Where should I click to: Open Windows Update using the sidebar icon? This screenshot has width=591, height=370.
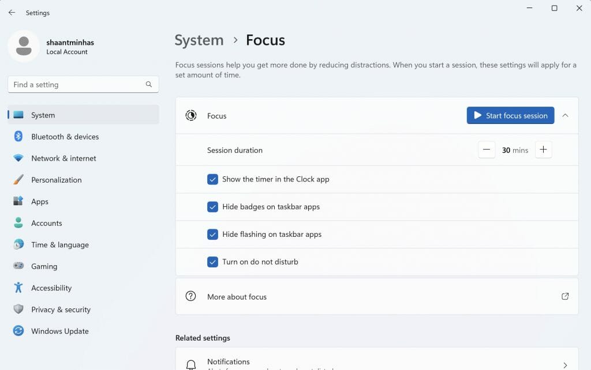point(18,331)
